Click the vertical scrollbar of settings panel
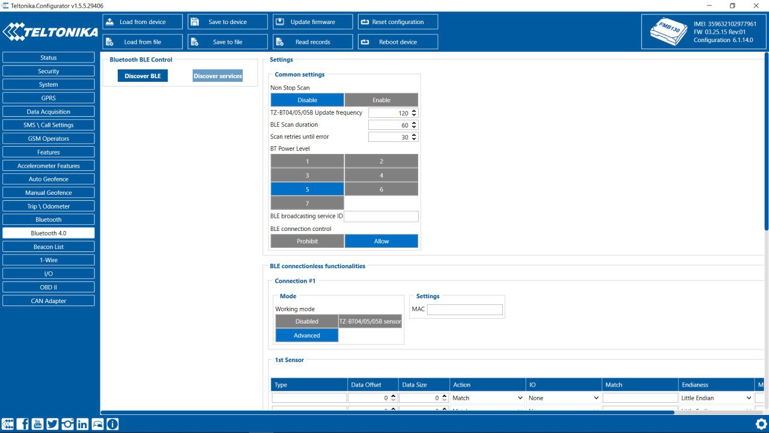This screenshot has width=769, height=433. 766,141
